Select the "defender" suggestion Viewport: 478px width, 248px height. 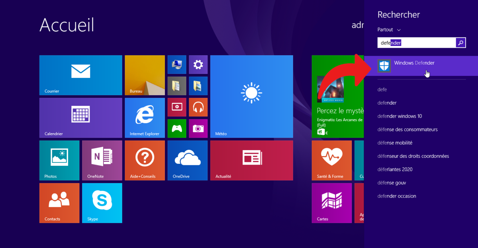387,103
